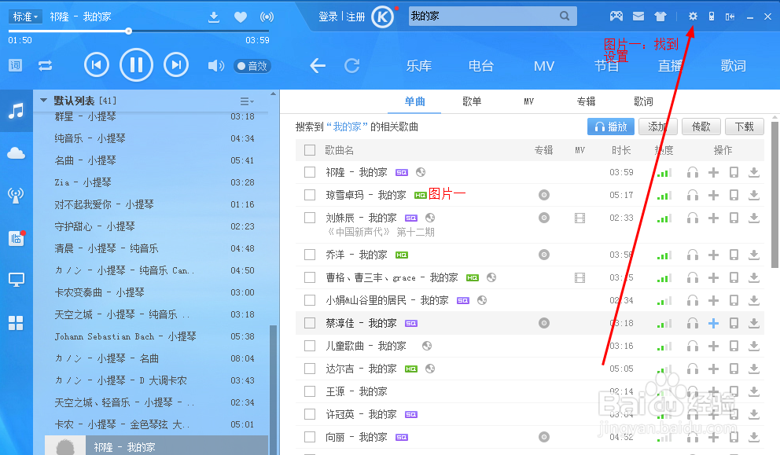This screenshot has width=780, height=455.
Task: Switch to mini mode icon
Action: click(x=730, y=17)
